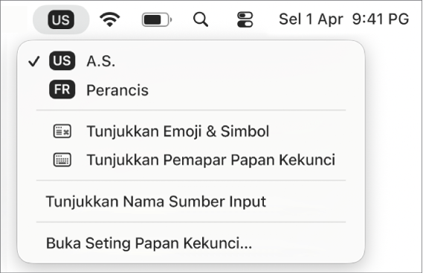Open the Wi-Fi status menu
423x273 pixels.
pyautogui.click(x=110, y=19)
